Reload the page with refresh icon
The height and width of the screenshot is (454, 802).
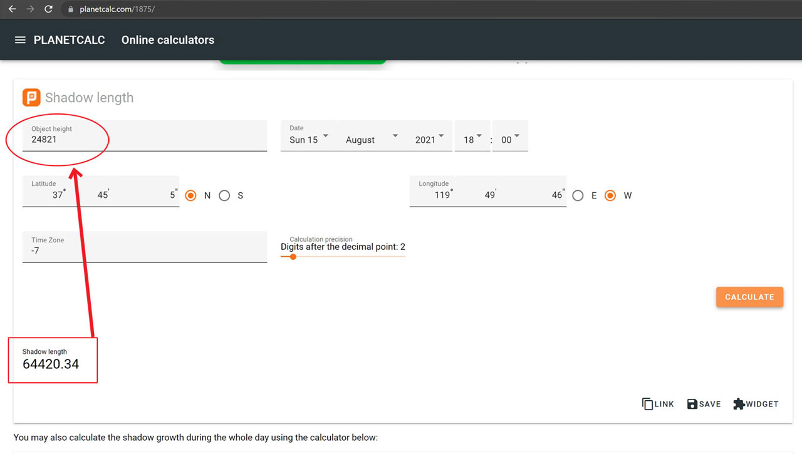(49, 9)
